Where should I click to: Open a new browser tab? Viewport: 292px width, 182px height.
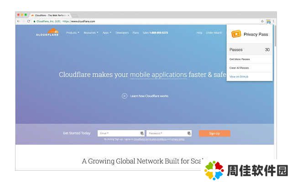74,15
